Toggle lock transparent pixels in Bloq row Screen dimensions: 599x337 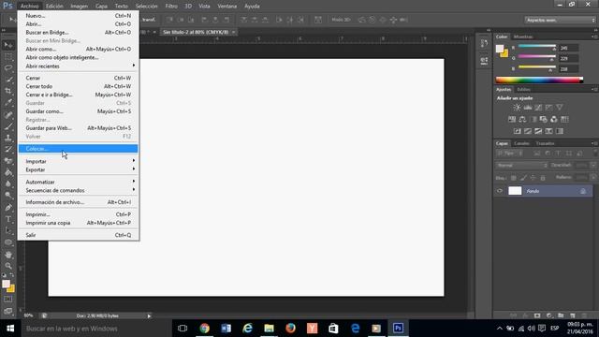pos(514,178)
